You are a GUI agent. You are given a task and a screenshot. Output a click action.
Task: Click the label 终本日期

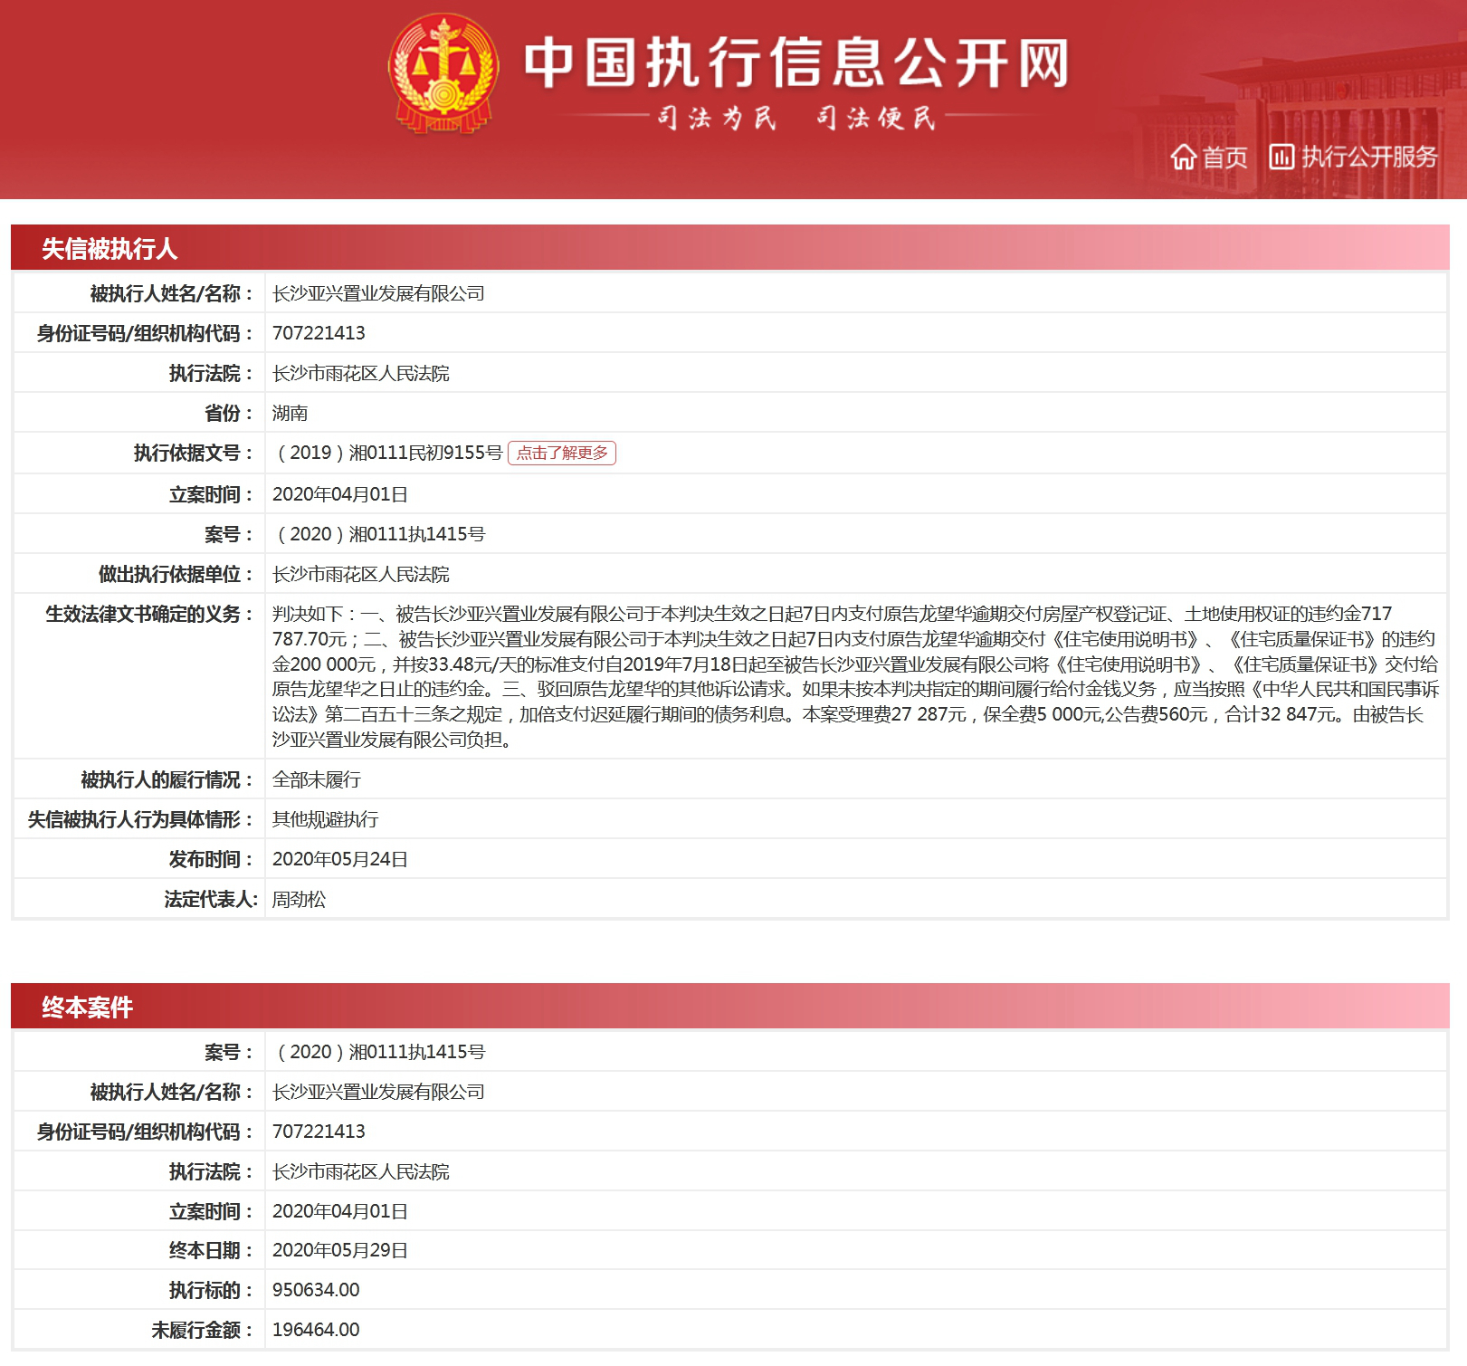[211, 1250]
